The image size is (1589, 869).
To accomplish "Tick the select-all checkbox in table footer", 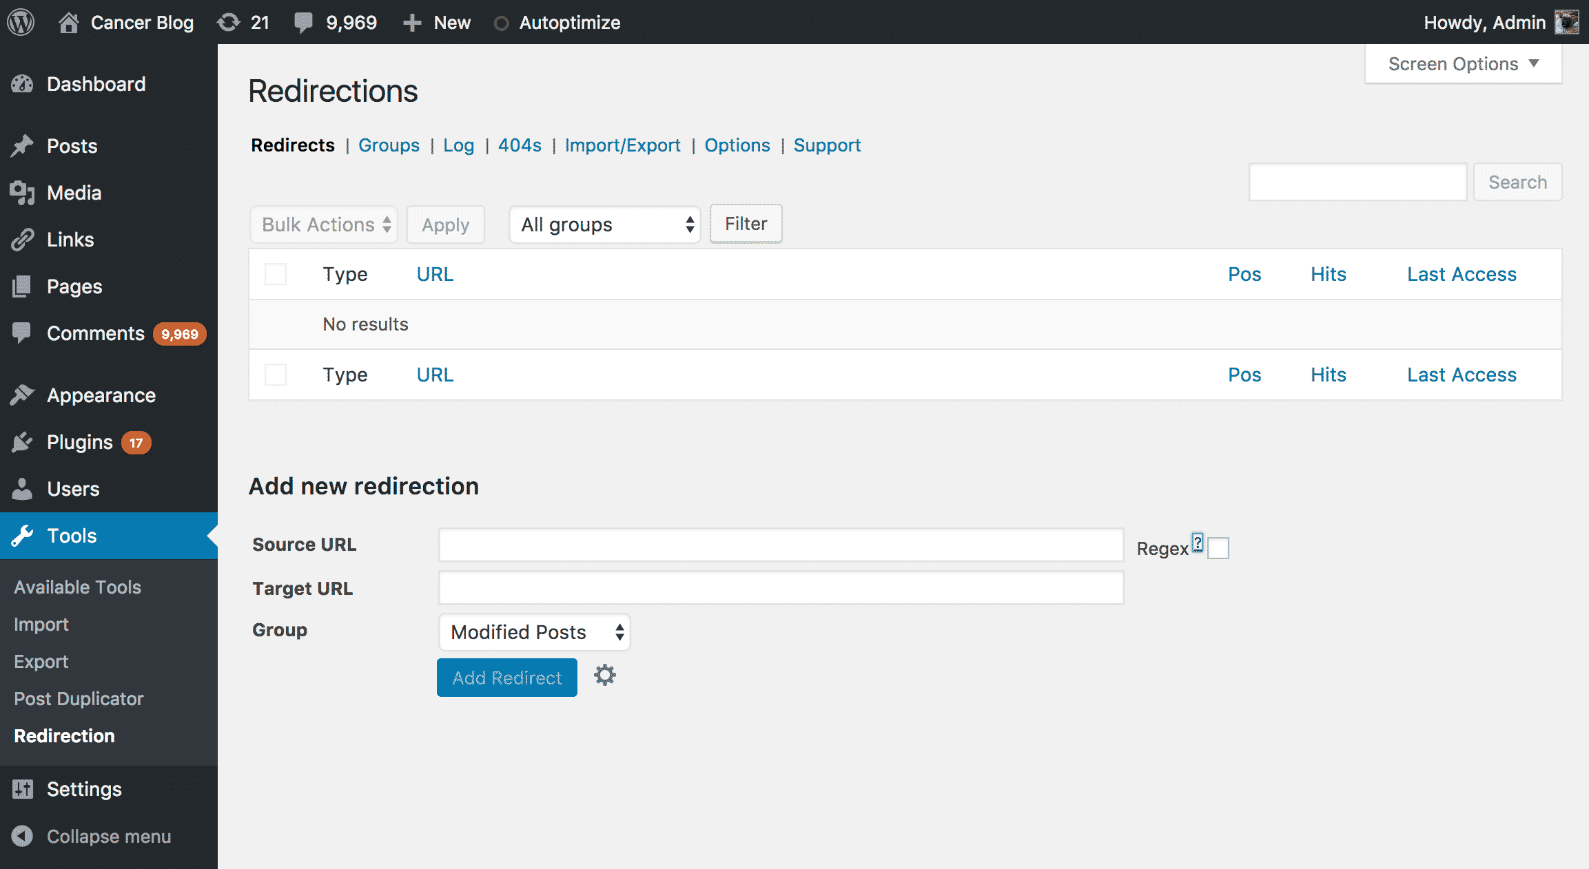I will coord(276,375).
